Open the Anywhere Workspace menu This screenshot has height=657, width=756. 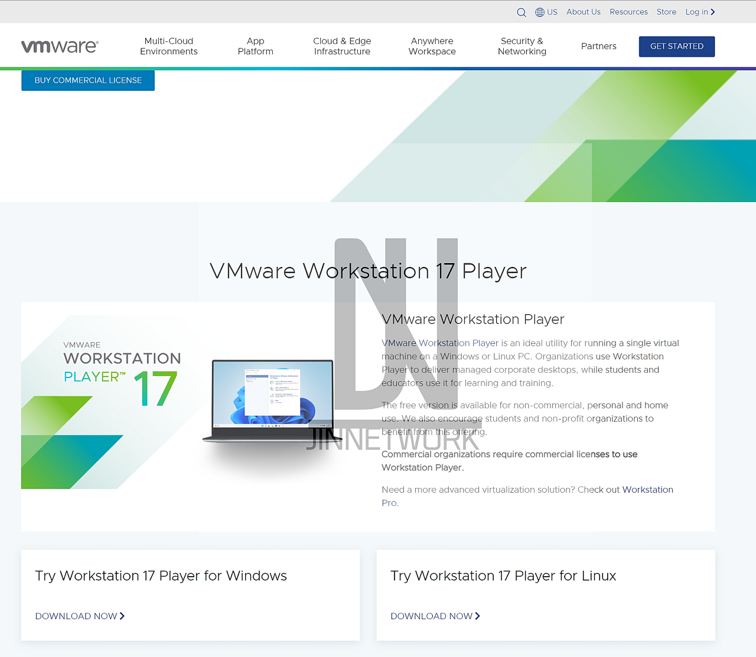coord(432,46)
